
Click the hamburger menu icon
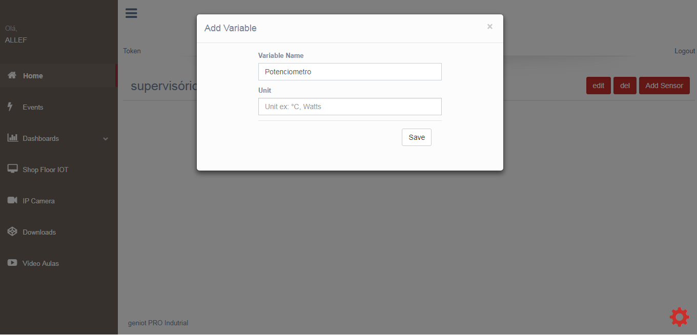point(131,13)
